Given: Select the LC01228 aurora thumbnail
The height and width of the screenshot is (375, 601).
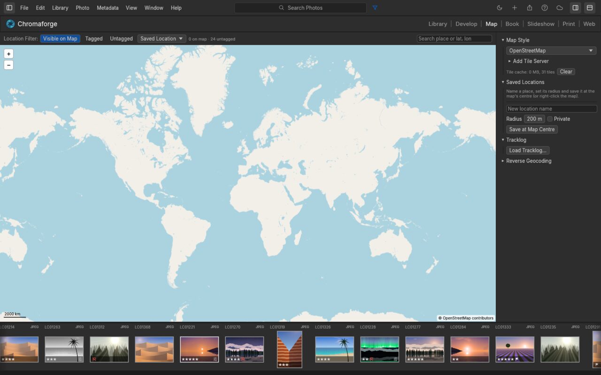Looking at the screenshot, I should point(379,349).
